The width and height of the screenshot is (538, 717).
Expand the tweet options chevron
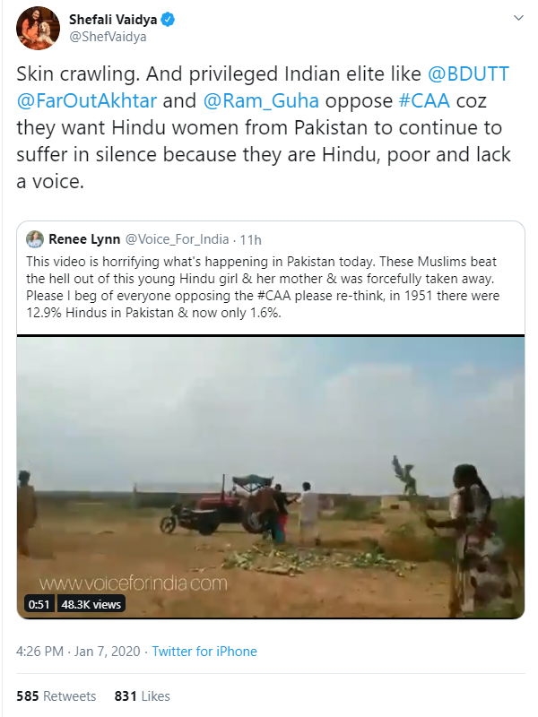click(518, 18)
